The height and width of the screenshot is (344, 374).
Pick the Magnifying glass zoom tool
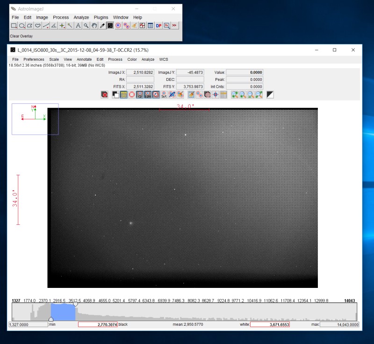pyautogui.click(x=86, y=26)
